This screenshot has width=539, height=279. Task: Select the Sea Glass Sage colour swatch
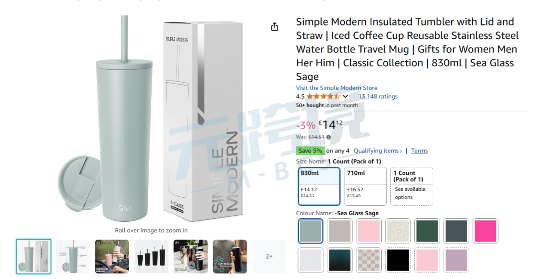point(310,231)
